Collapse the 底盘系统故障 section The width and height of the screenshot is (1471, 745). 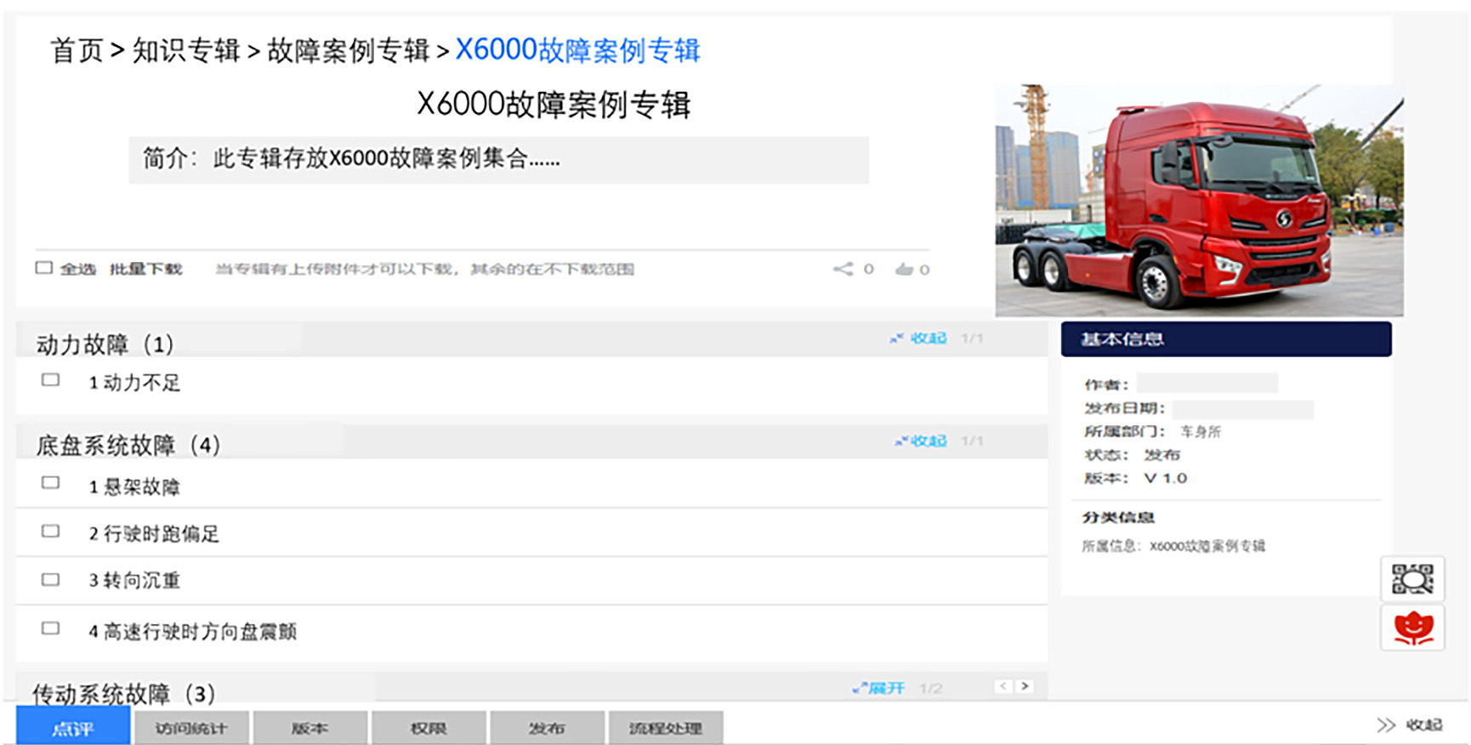point(921,441)
